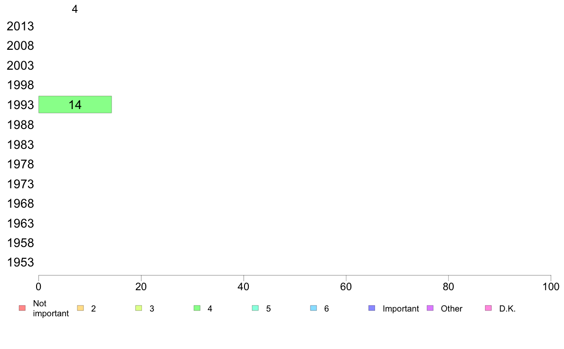This screenshot has width=564, height=349.
Task: Select the purple 'Other' legend swatch
Action: (430, 308)
